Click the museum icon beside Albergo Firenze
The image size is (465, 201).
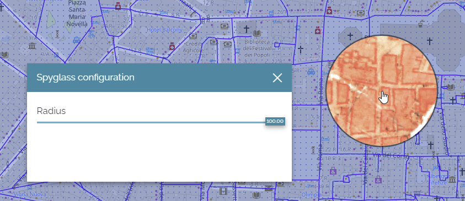click(x=452, y=179)
